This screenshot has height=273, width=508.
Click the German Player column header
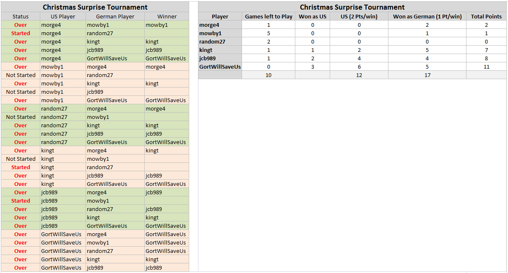click(x=115, y=16)
